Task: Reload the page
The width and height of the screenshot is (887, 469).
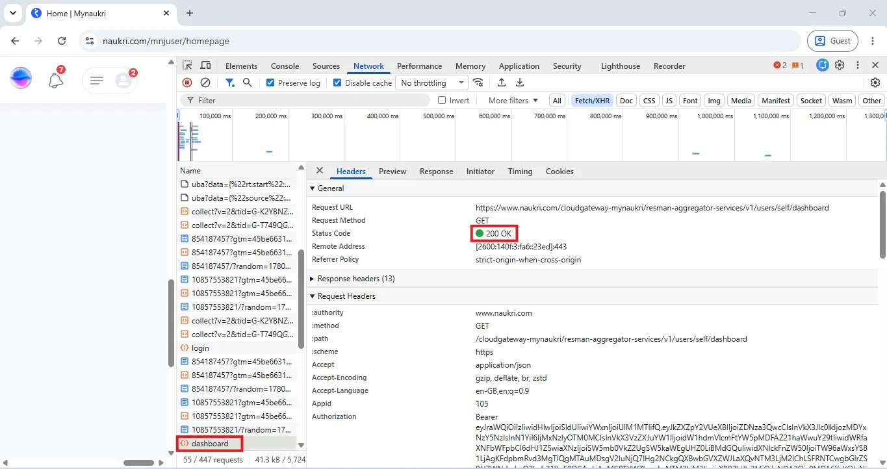Action: [x=62, y=41]
